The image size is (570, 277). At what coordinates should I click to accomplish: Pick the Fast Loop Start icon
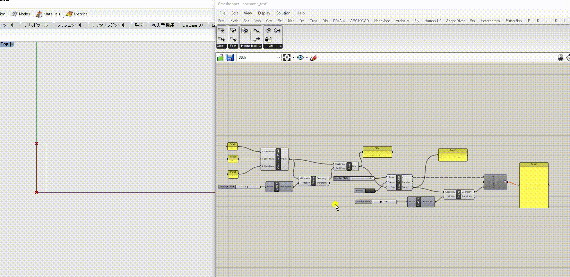pos(233,30)
